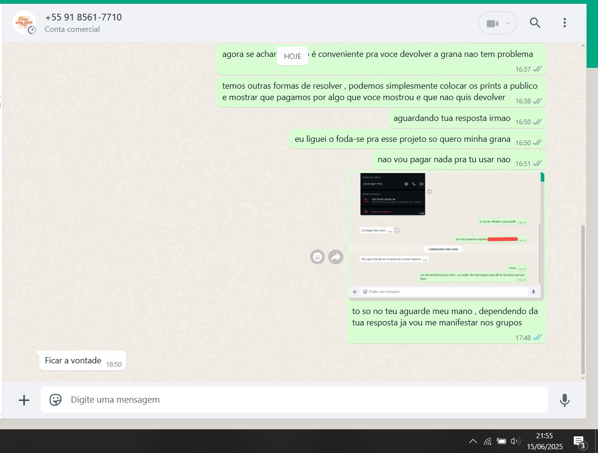
Task: Show hidden tray icons with the chevron
Action: 473,441
